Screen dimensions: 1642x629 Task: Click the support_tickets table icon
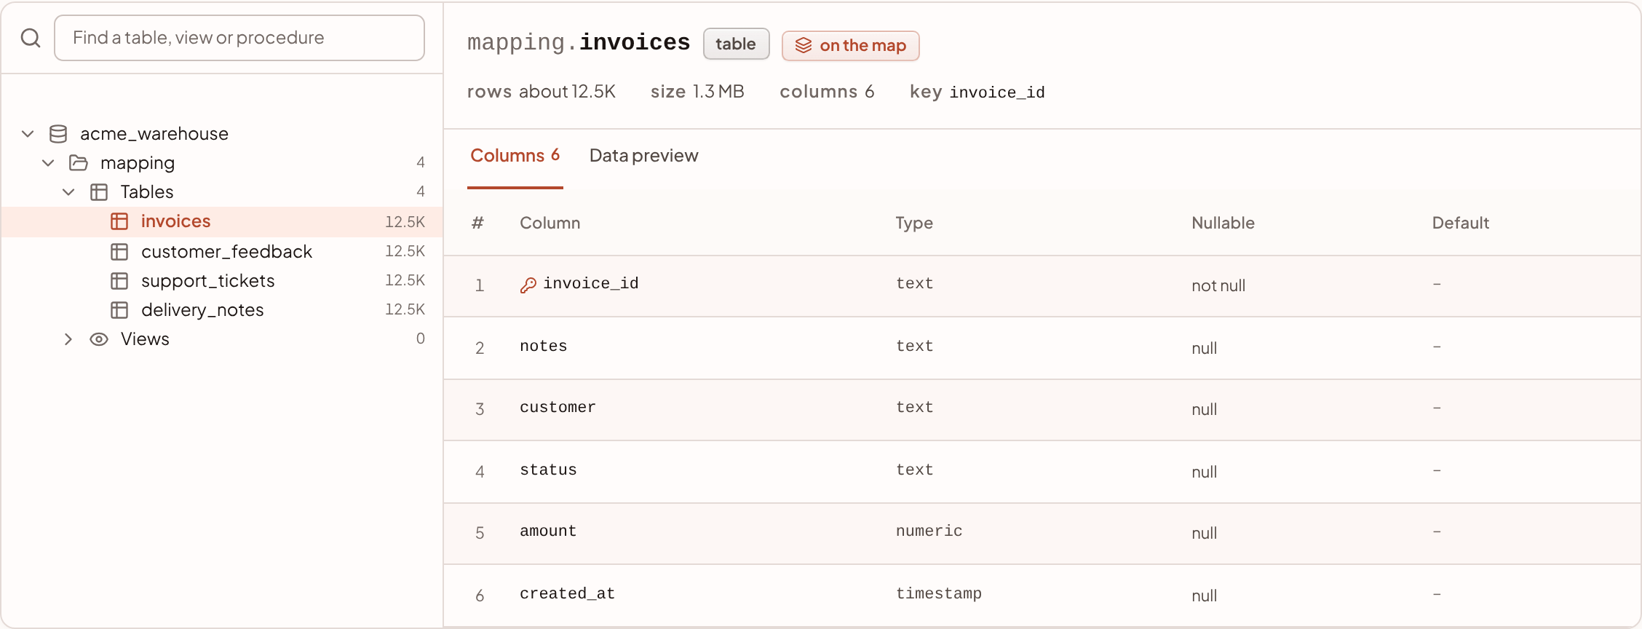119,281
